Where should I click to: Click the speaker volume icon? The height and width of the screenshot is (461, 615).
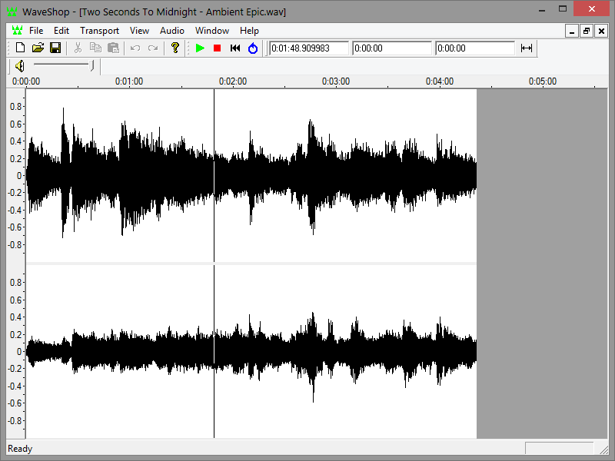[x=20, y=67]
